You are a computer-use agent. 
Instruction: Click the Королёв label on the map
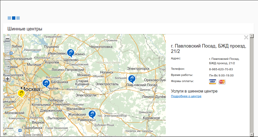pos(52,62)
